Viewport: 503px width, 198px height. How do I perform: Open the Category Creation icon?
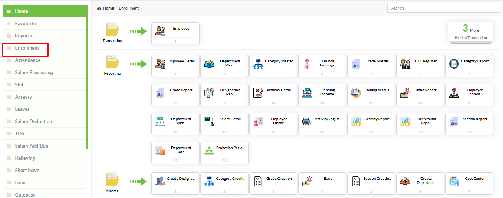coord(209,181)
